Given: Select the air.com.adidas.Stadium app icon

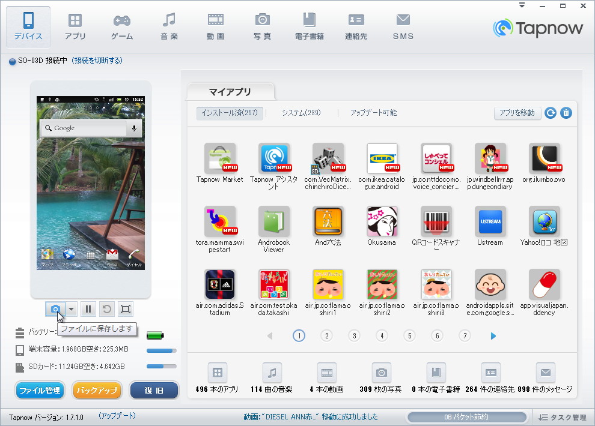Looking at the screenshot, I should (220, 284).
